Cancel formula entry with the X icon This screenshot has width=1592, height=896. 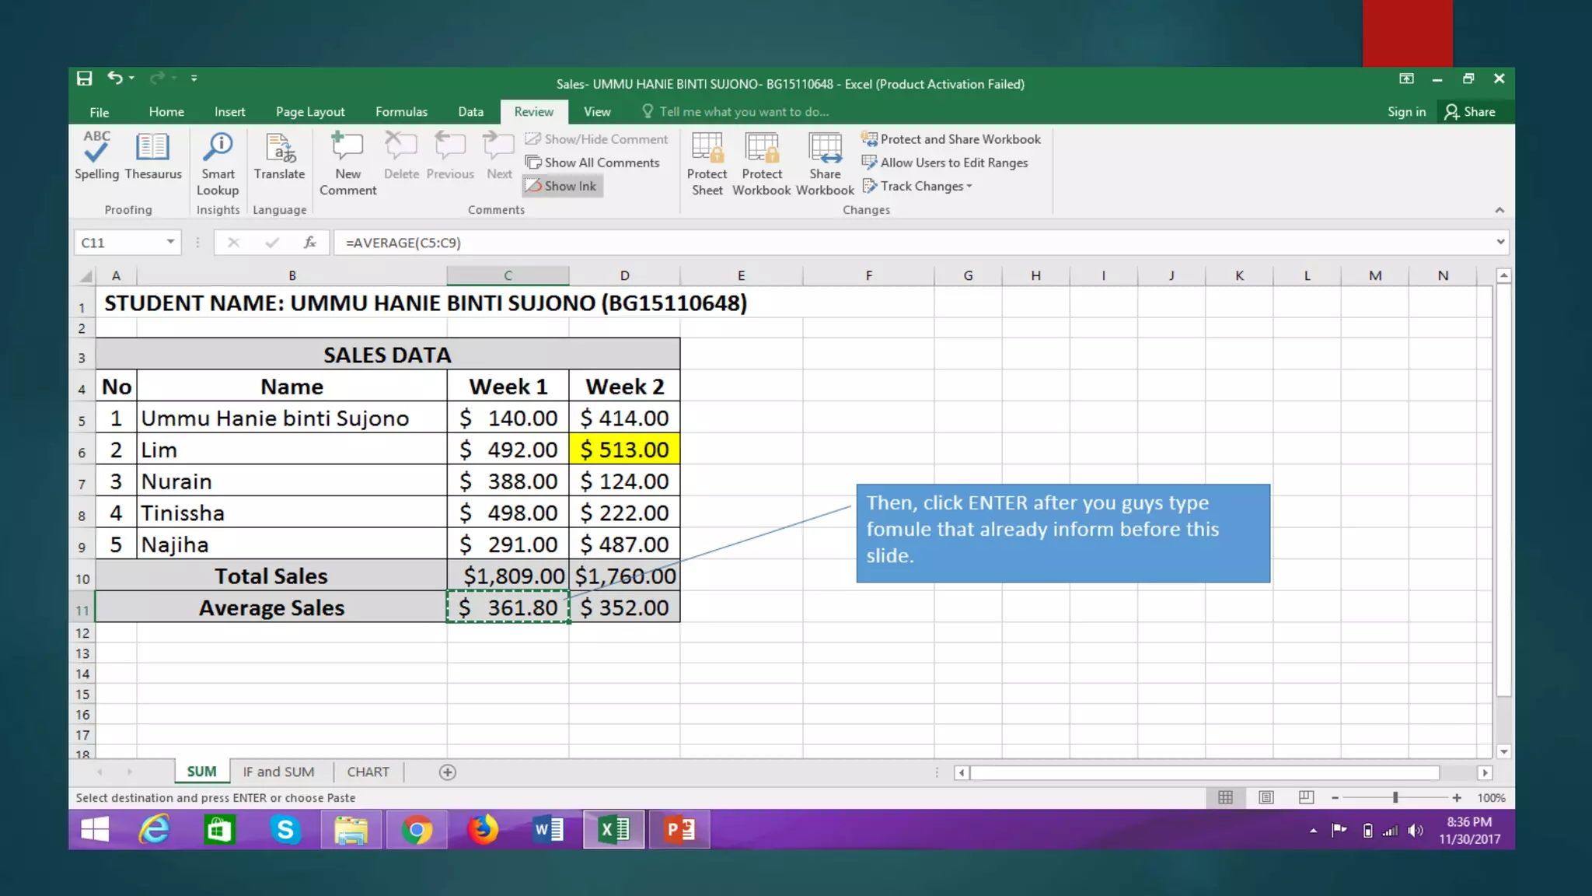[x=233, y=243]
